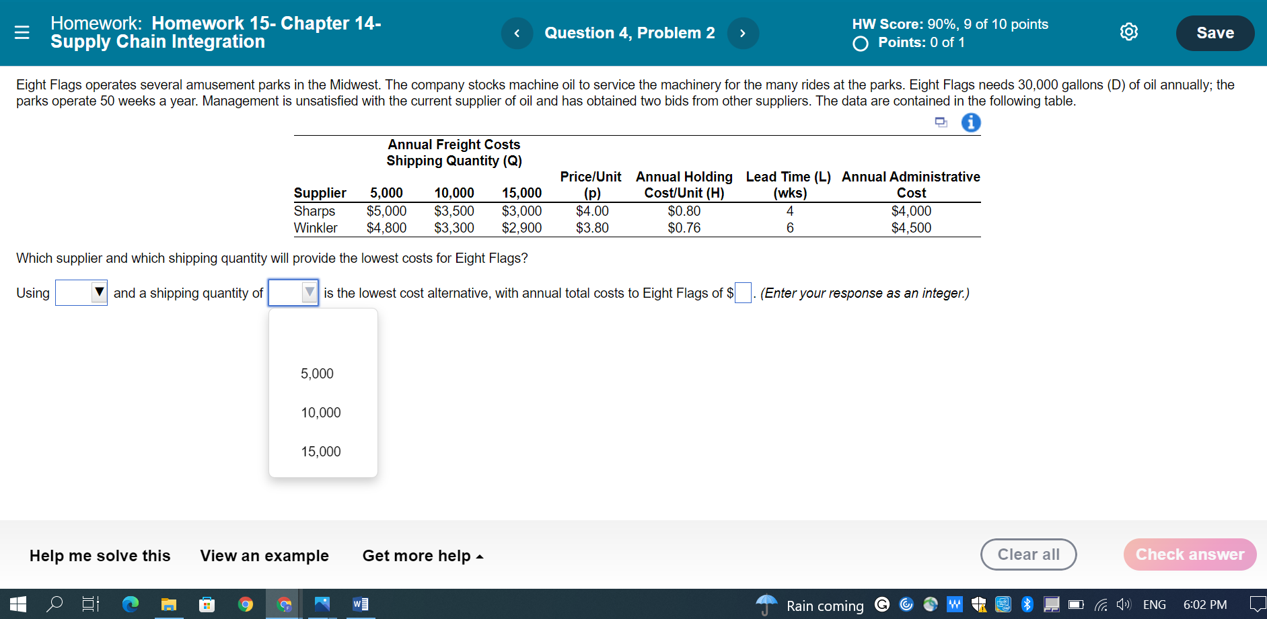The width and height of the screenshot is (1267, 619).
Task: Click the annual total cost input field
Action: pos(742,292)
